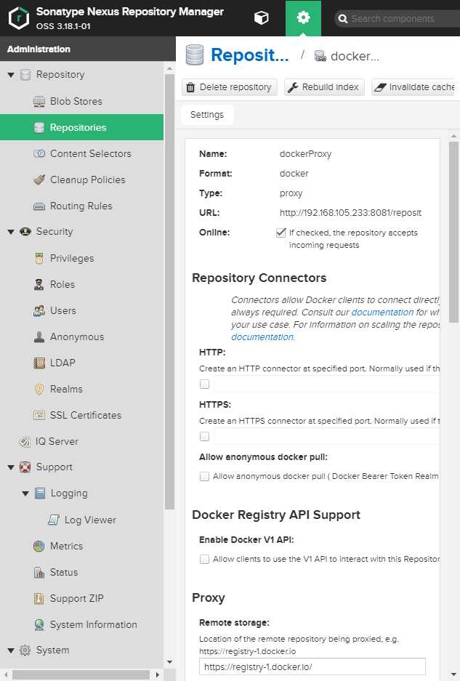The height and width of the screenshot is (681, 460).
Task: Click the Repository folder icon in sidebar
Action: tap(25, 75)
